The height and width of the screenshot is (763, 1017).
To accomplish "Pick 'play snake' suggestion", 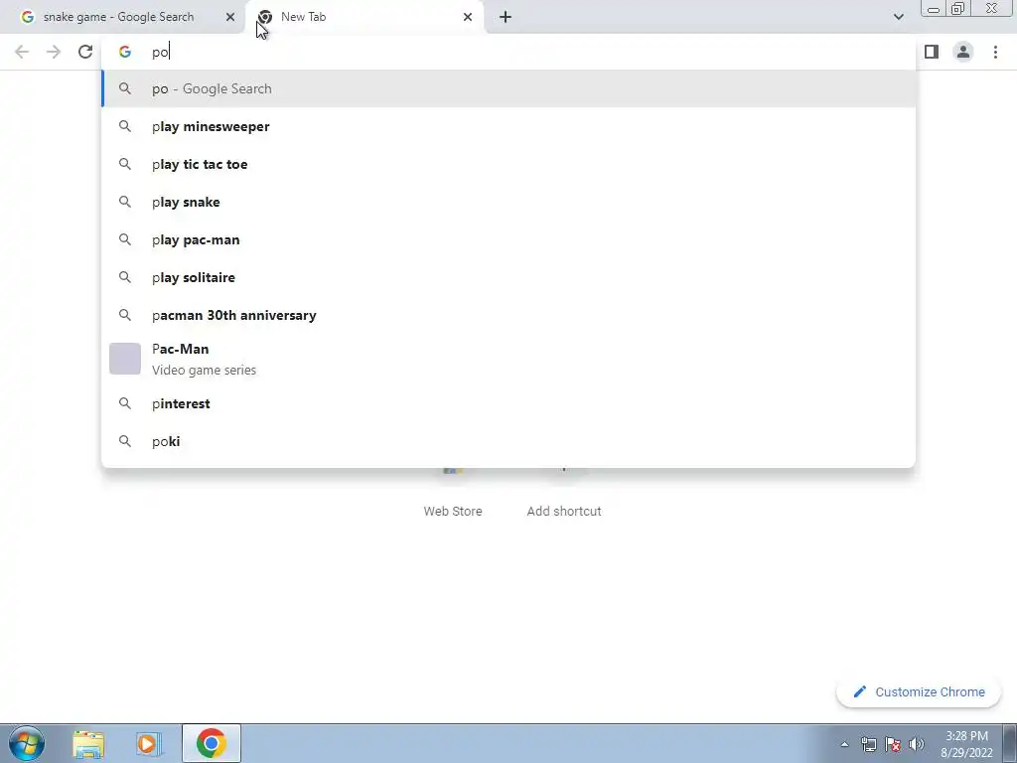I will coord(508,202).
